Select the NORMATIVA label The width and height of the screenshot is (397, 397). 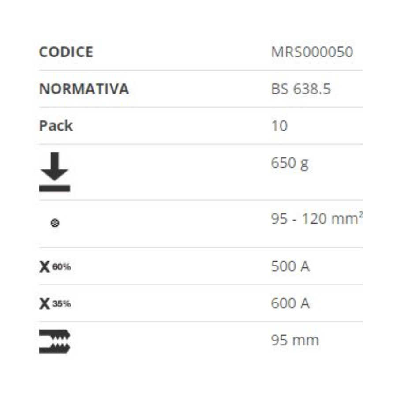pyautogui.click(x=84, y=89)
